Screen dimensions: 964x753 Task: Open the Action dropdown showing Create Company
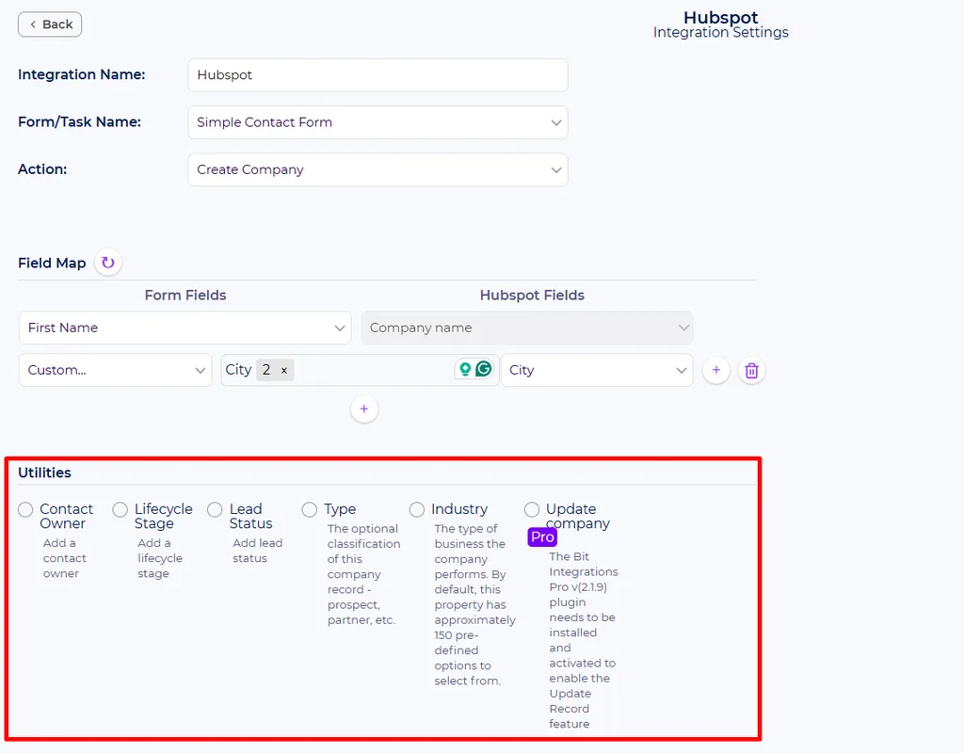coord(378,169)
